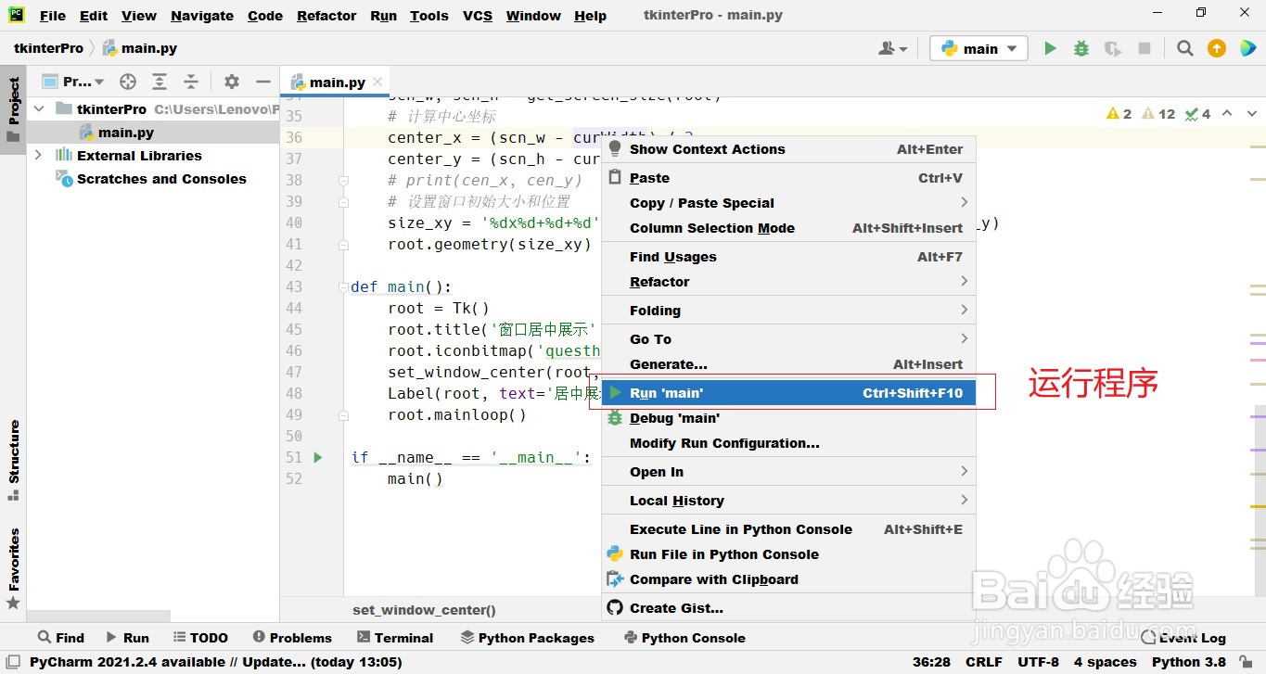Open the 'main' run configuration dropdown
This screenshot has width=1266, height=674.
click(x=978, y=48)
